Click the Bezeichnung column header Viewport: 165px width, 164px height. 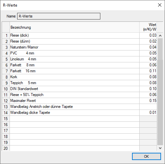[x=75, y=27]
